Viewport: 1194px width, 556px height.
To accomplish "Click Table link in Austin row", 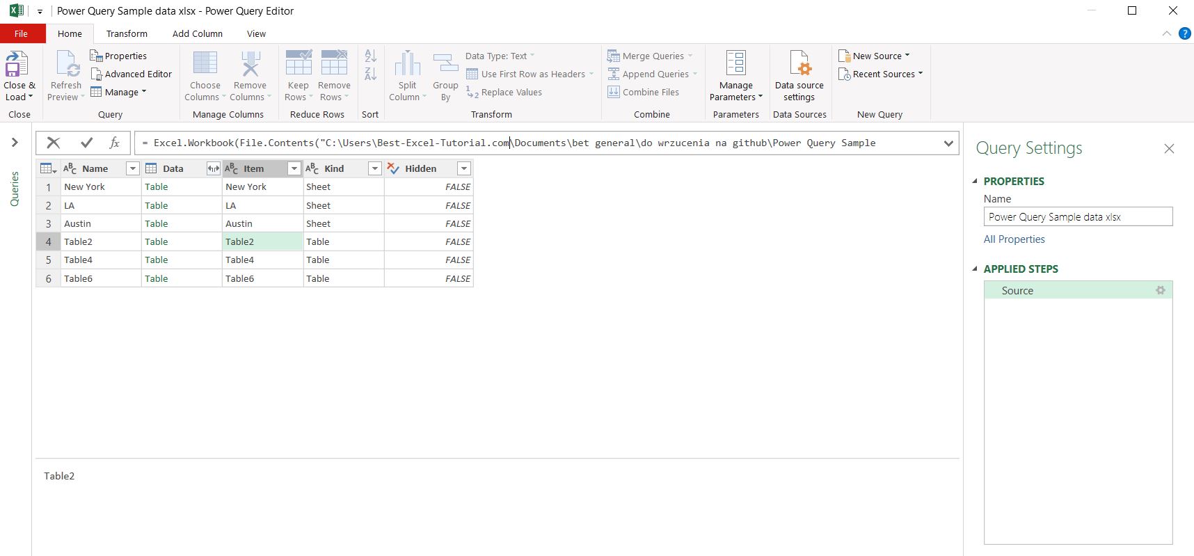I will 157,223.
